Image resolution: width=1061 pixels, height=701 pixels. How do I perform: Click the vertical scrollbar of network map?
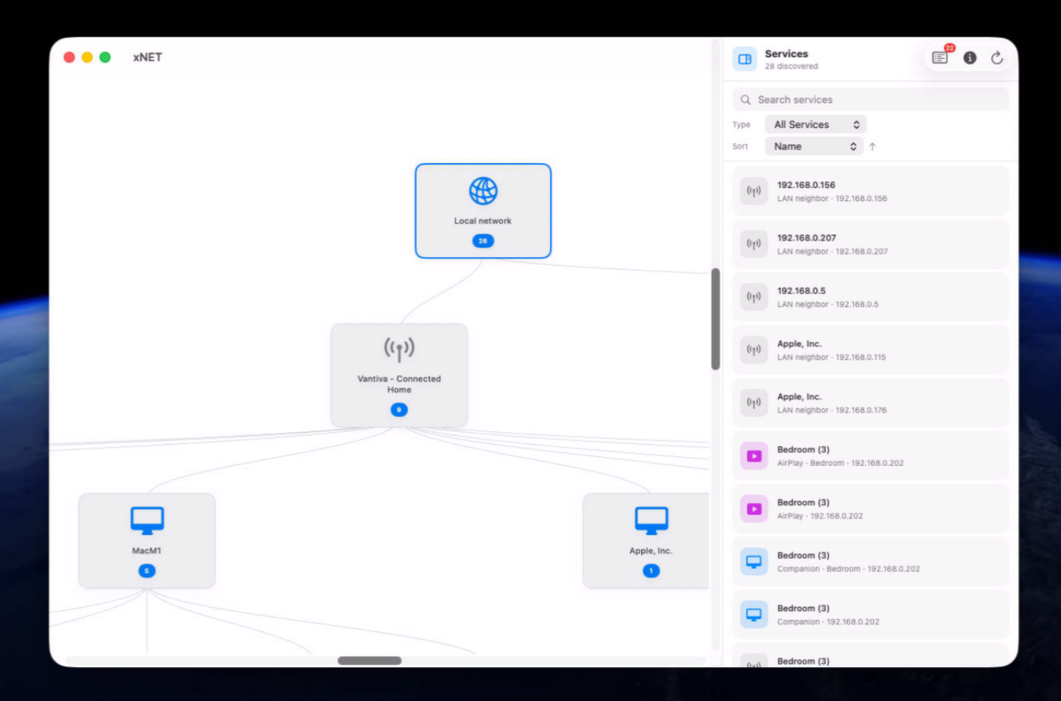[x=715, y=319]
